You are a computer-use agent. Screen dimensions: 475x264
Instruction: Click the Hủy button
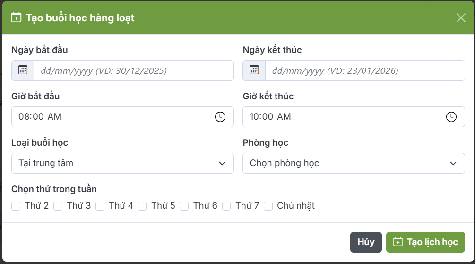click(x=366, y=242)
